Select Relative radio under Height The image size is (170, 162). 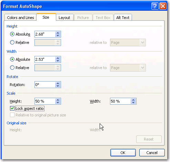tap(12, 42)
